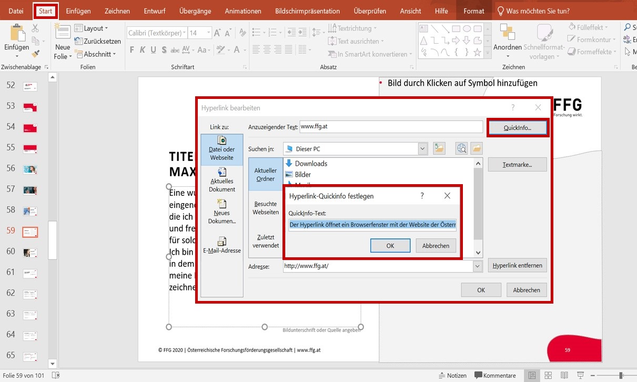Viewport: 637px width, 382px height.
Task: Toggle underline U formatting
Action: (153, 50)
